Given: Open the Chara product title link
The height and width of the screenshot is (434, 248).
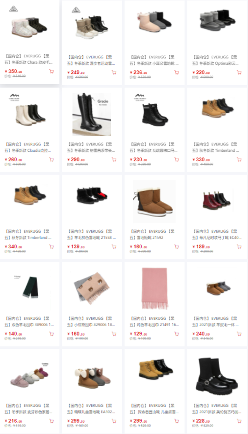Looking at the screenshot, I should click(29, 60).
